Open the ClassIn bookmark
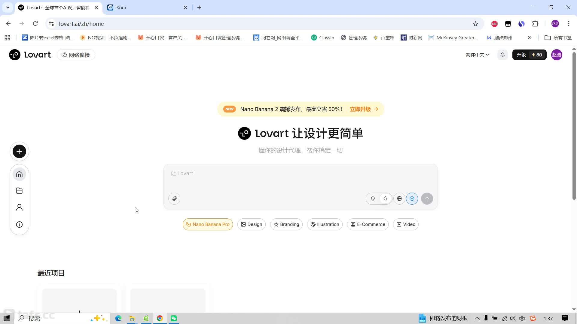Viewport: 577px width, 324px height. click(323, 37)
